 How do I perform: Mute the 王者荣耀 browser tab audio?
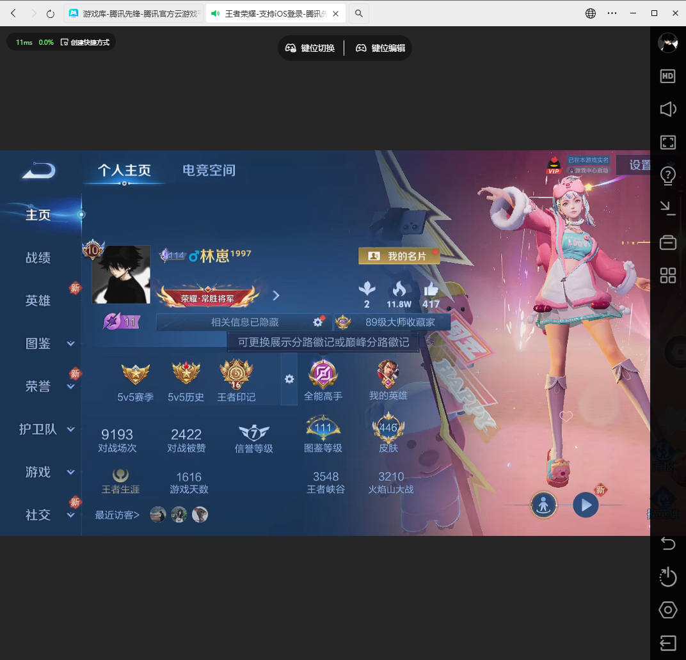(216, 13)
